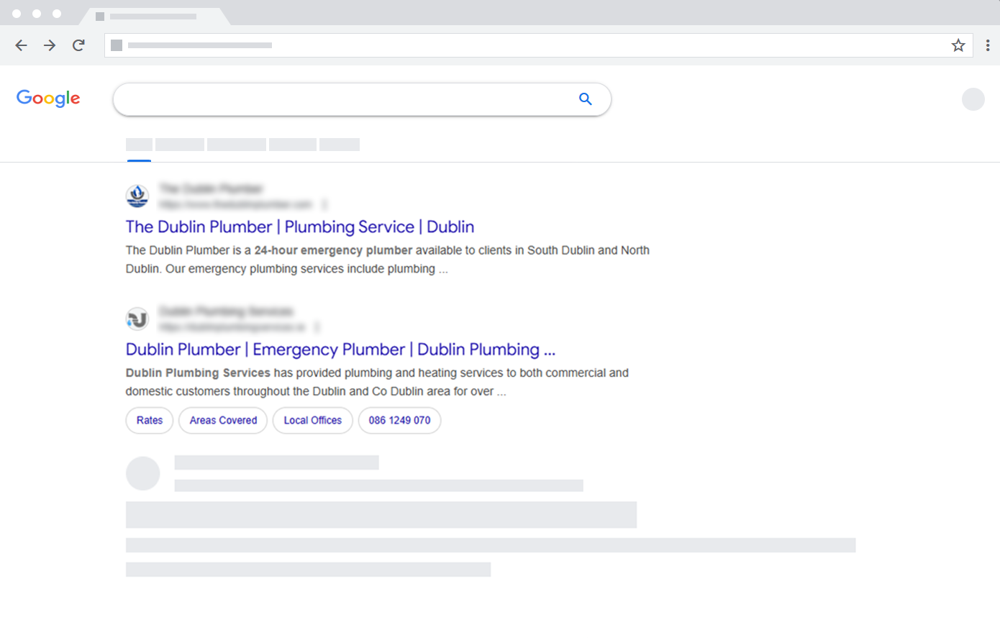This screenshot has width=1000, height=638.
Task: Click the Rates sitelink chip
Action: [150, 420]
